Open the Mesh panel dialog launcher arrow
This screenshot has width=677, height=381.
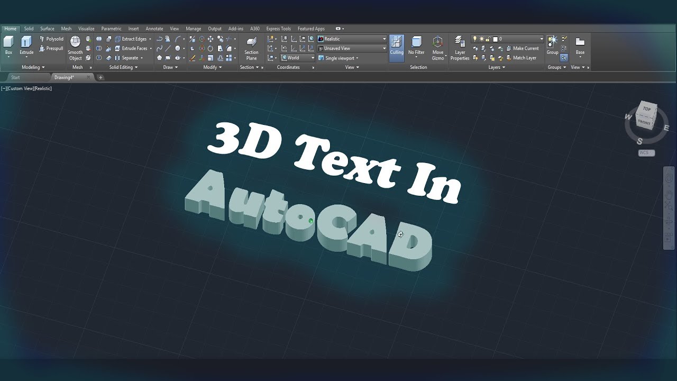click(90, 68)
